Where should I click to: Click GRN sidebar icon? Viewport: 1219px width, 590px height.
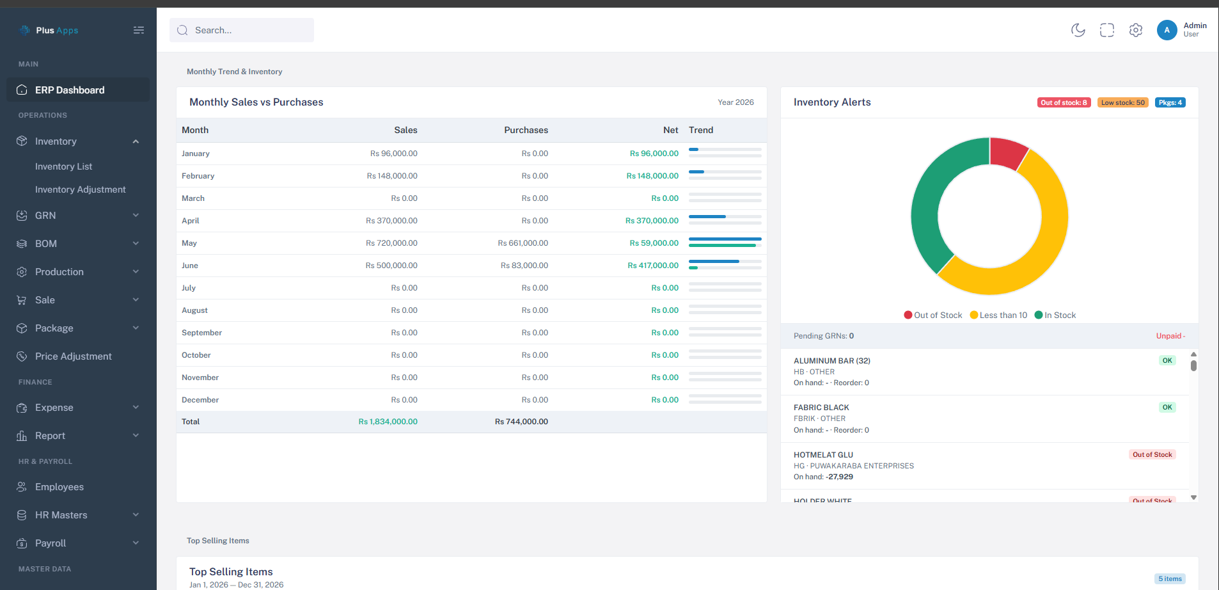pos(22,216)
